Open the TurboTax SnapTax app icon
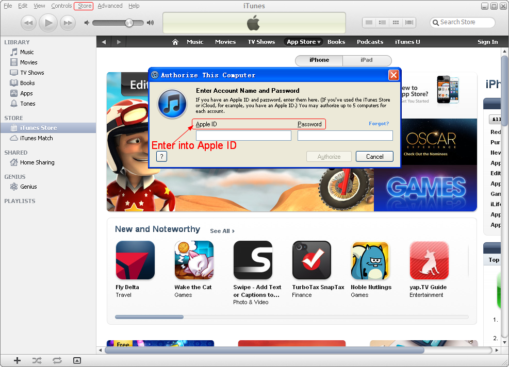Image resolution: width=509 pixels, height=367 pixels. pos(311,260)
